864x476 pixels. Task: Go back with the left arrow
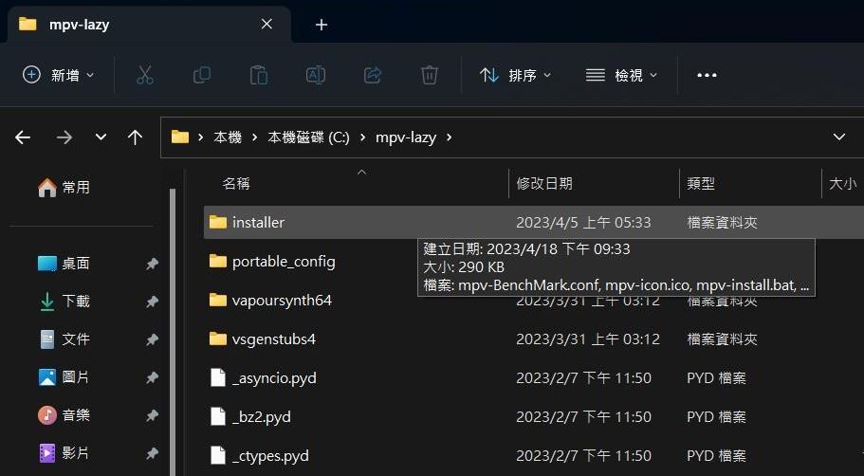[x=23, y=137]
